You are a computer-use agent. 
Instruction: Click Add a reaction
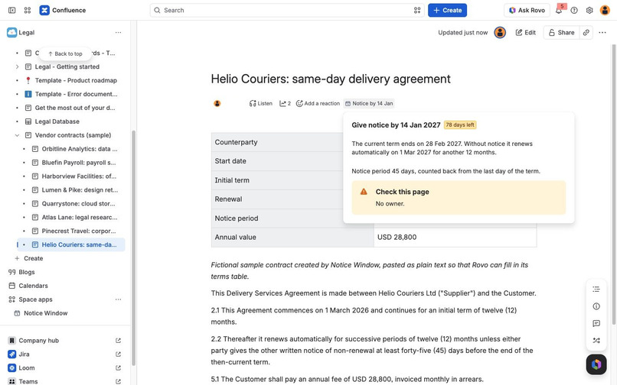[318, 104]
